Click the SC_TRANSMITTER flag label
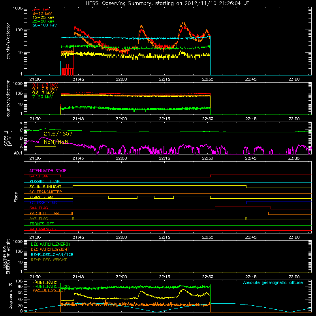This screenshot has width=316, height=316. [46, 192]
